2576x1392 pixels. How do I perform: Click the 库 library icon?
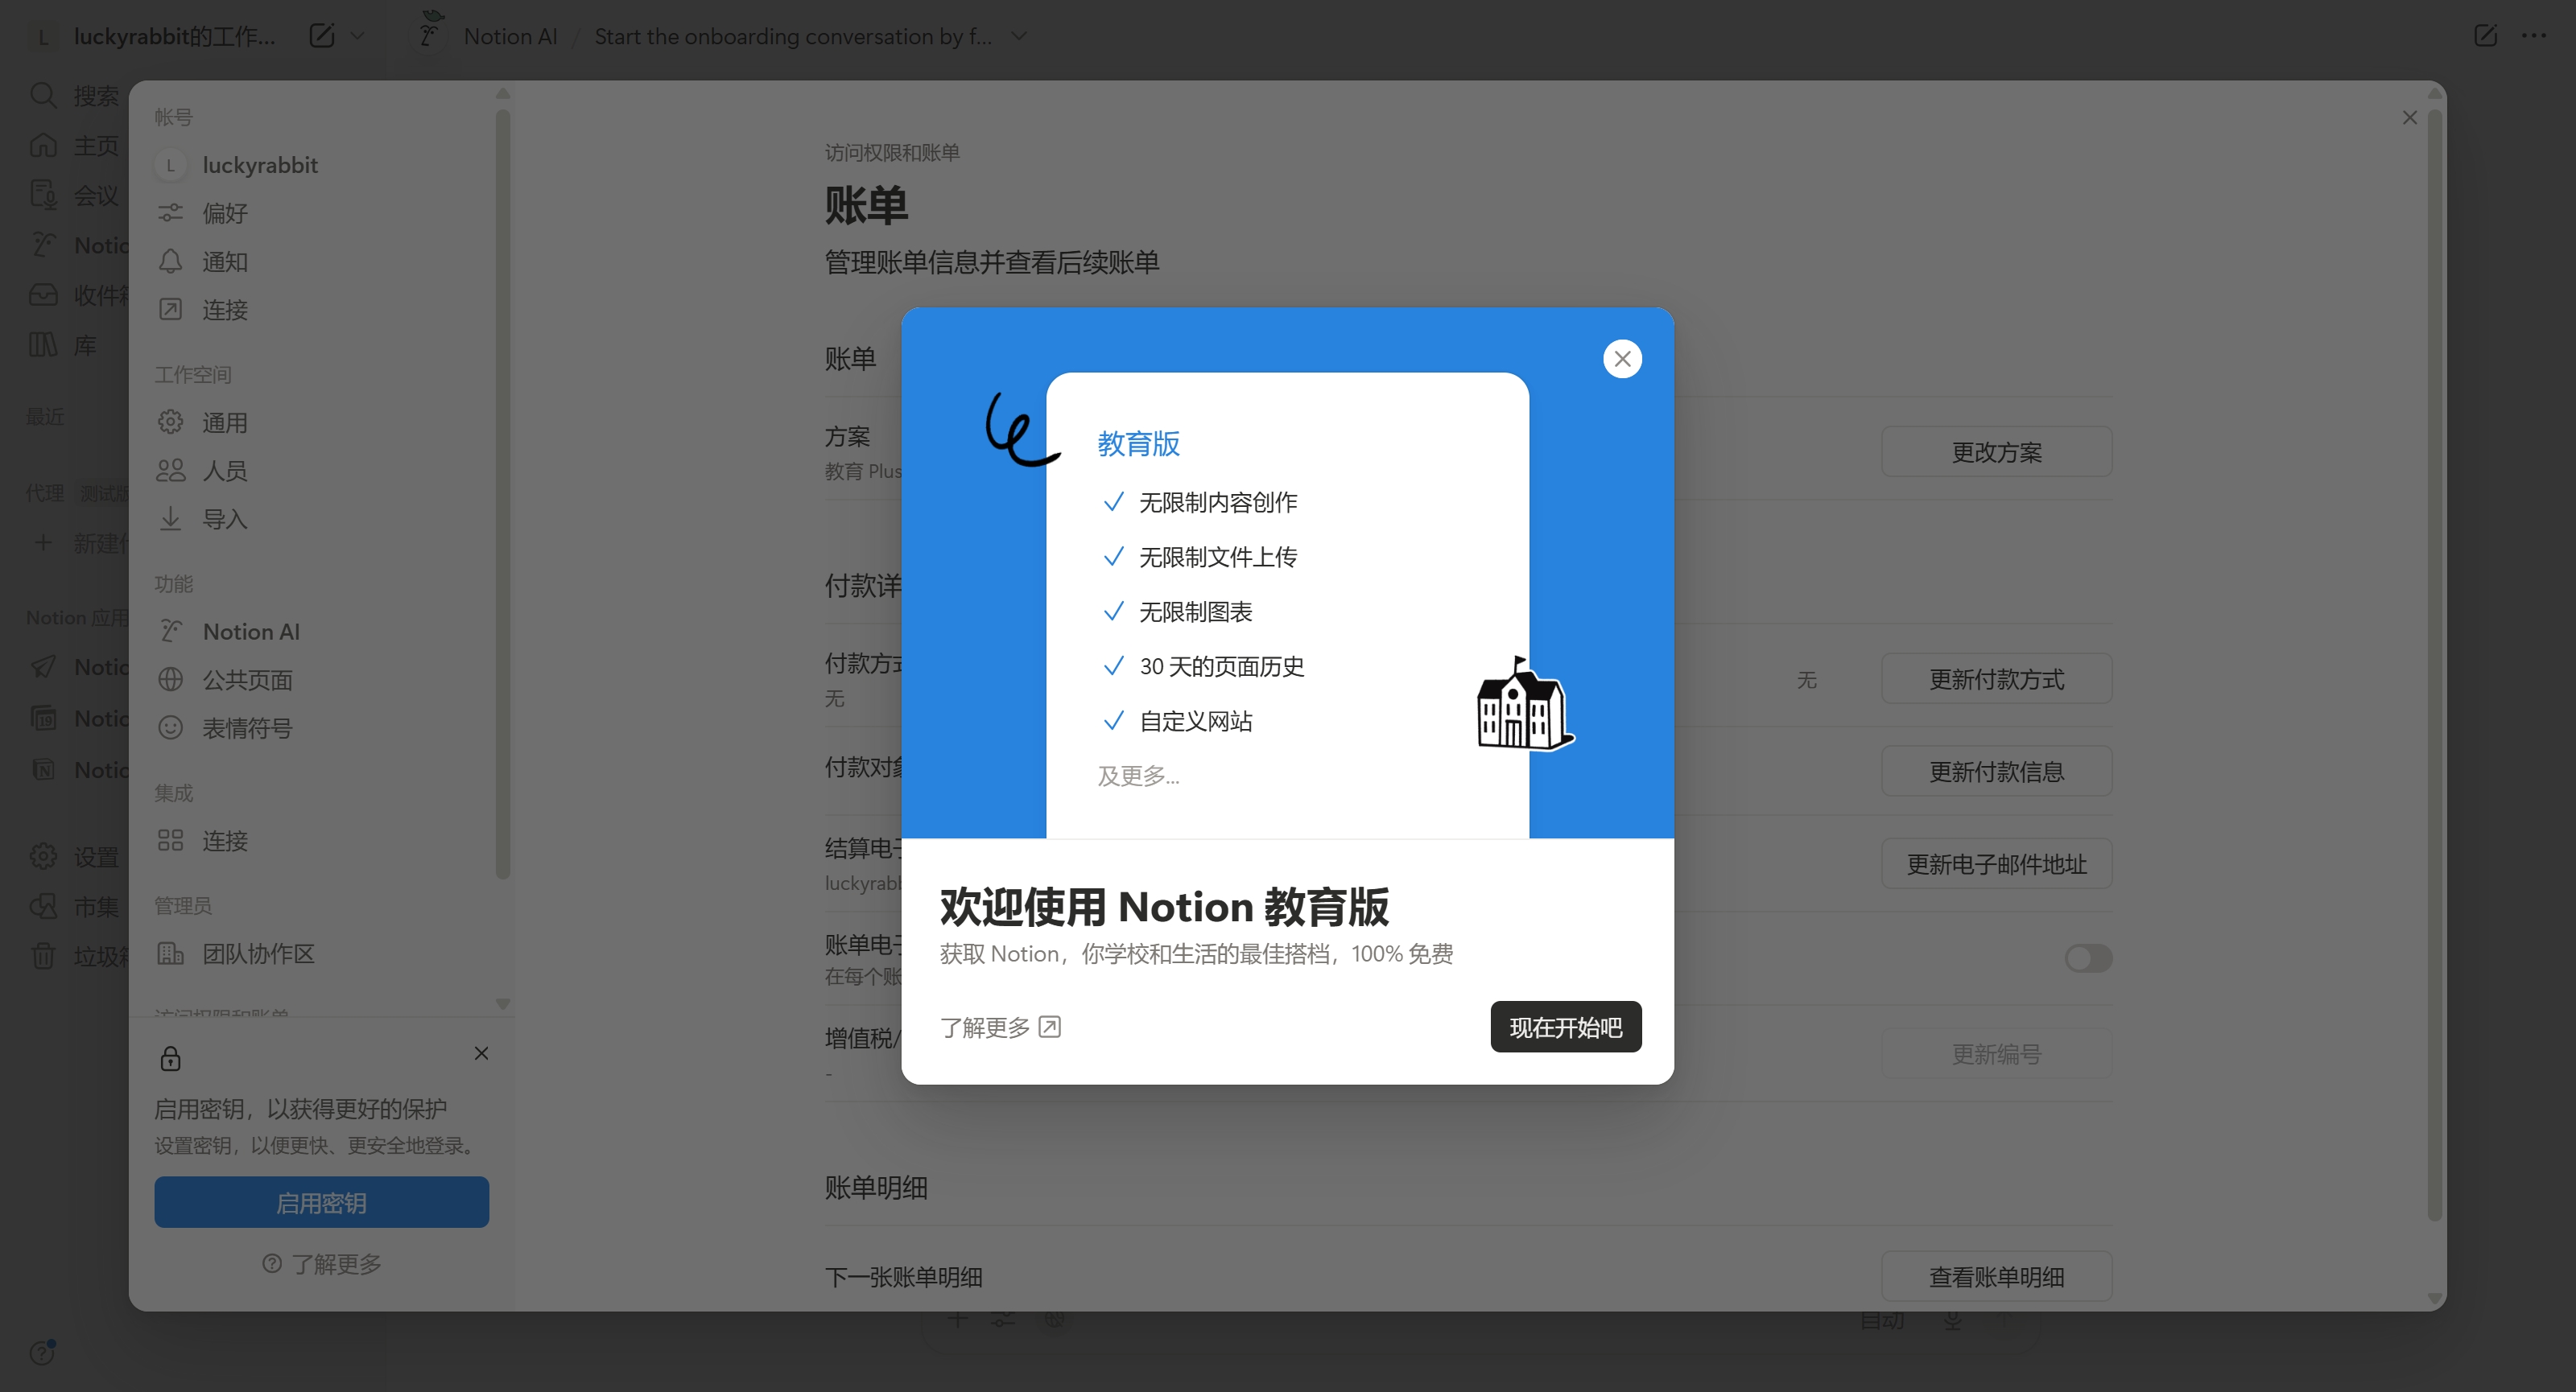pyautogui.click(x=43, y=344)
